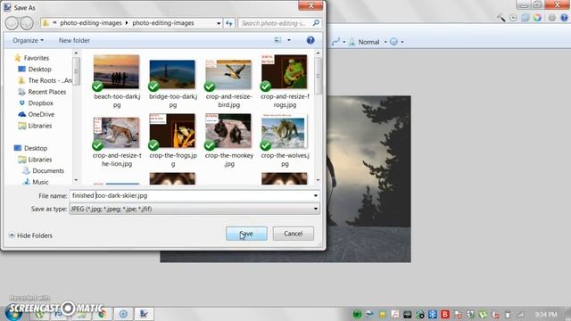Click New folder in the dialog toolbar
This screenshot has height=321, width=571.
pos(74,40)
